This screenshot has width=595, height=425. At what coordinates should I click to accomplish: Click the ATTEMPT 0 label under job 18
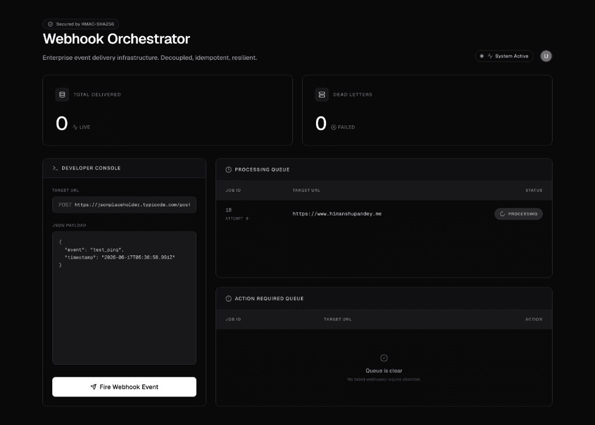pos(237,218)
